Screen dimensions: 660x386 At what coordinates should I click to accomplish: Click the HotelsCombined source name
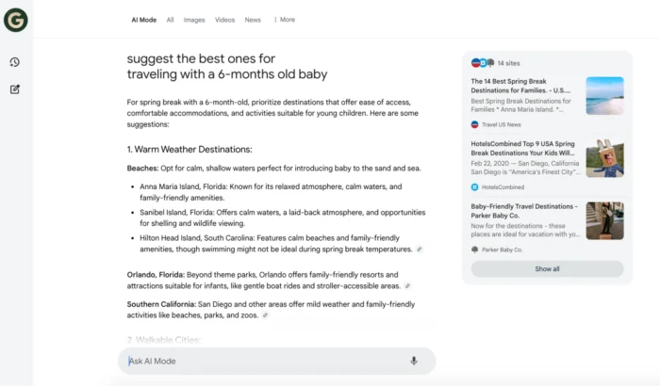(503, 187)
